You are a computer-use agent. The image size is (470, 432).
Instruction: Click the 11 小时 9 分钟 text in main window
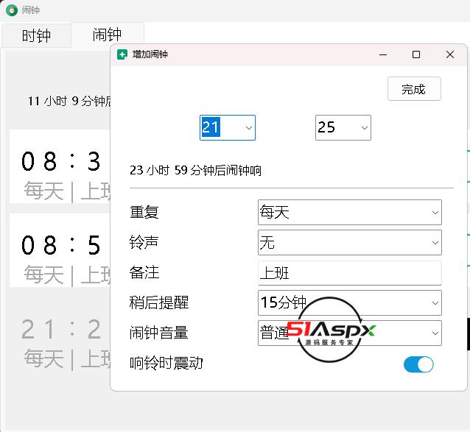point(69,101)
